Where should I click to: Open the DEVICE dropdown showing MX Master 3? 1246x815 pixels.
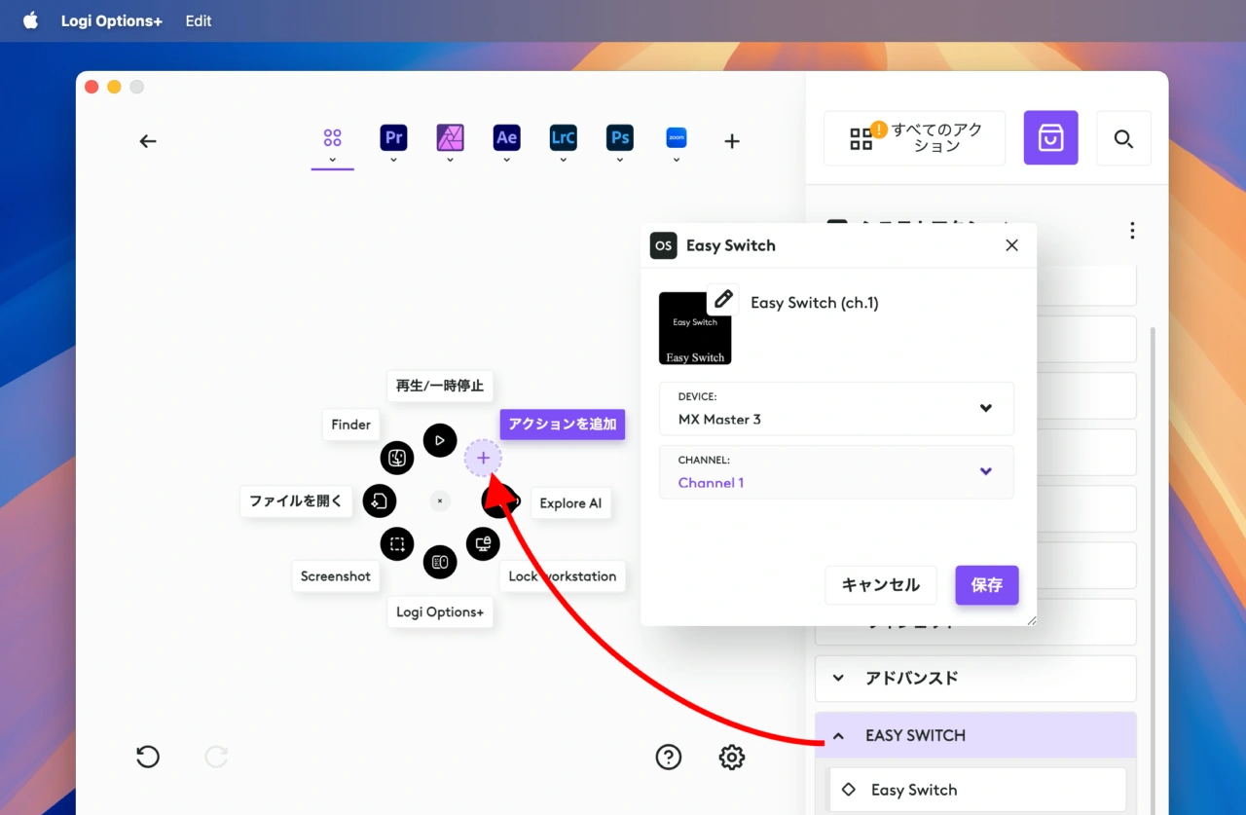(x=985, y=408)
